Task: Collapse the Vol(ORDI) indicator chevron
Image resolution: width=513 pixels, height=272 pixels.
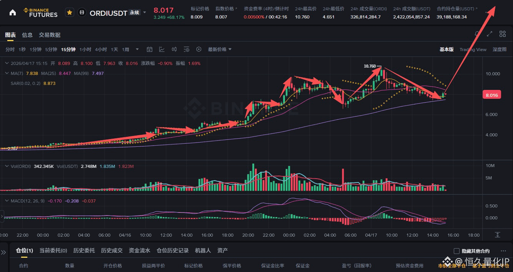Action: coord(7,166)
